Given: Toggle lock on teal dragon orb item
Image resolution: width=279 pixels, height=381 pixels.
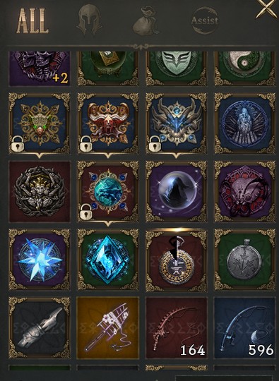Looking at the screenshot, I should tap(86, 212).
